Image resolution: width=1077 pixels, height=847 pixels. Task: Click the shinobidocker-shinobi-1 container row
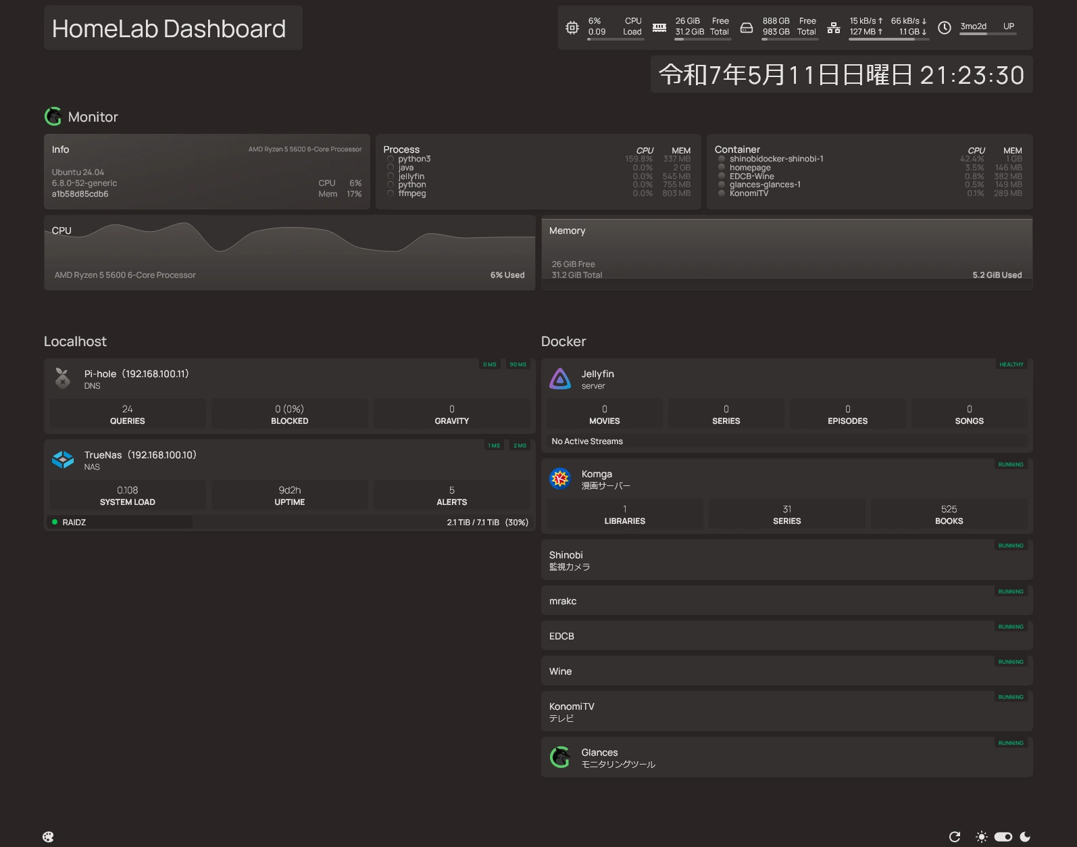pos(870,159)
